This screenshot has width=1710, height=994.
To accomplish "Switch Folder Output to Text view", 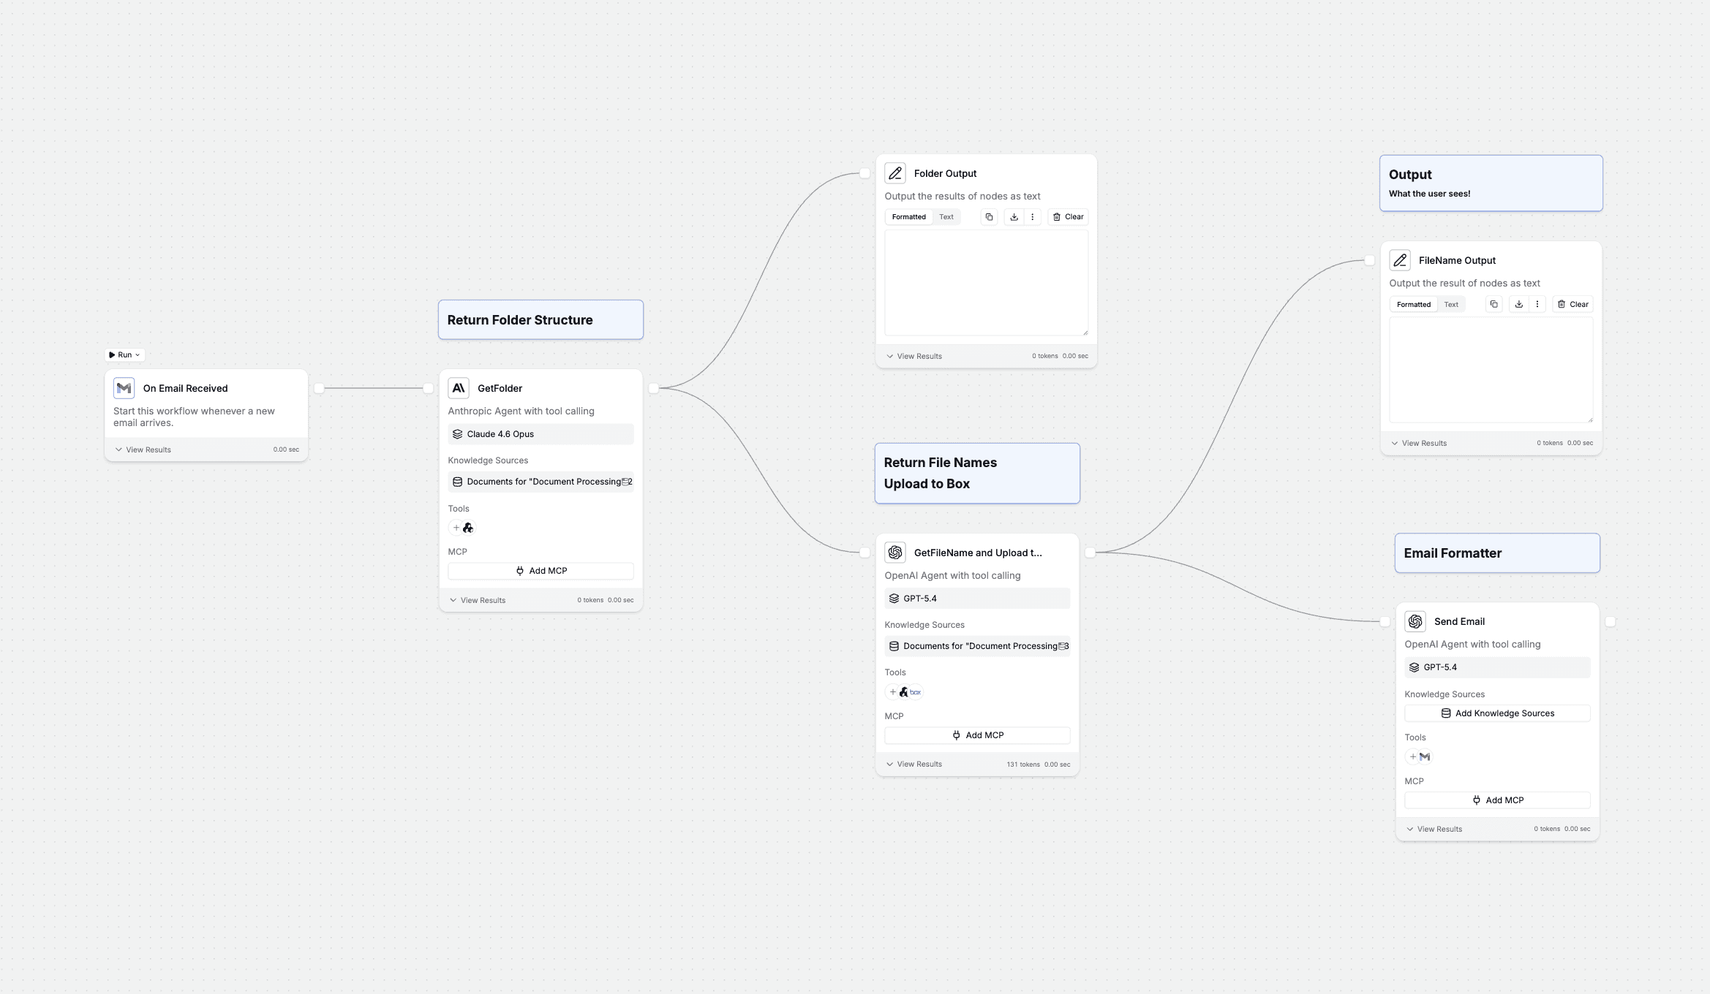I will 946,217.
